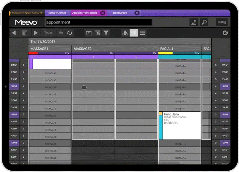Screen dimensions: 239x172
Task: Advance to next day with right arrow
Action: point(36,33)
